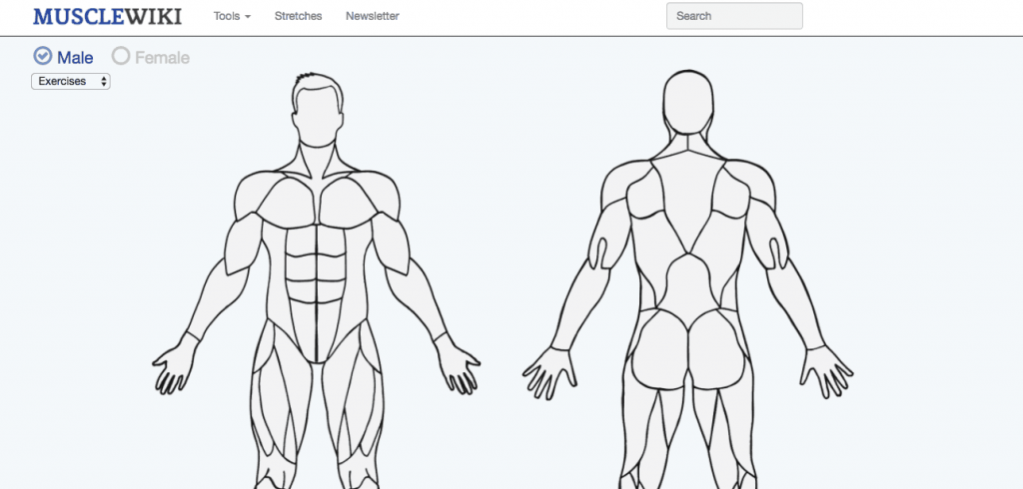Click the MuscleWiki logo link

coord(108,16)
